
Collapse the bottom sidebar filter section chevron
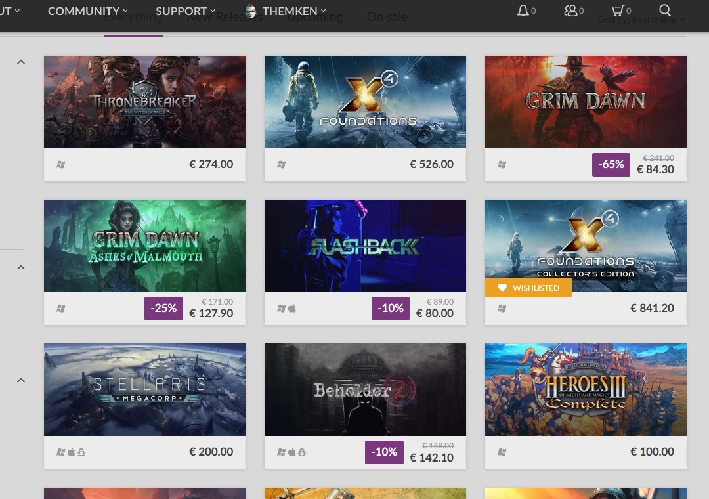[x=21, y=380]
